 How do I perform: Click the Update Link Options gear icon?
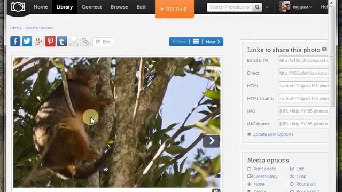pos(249,134)
